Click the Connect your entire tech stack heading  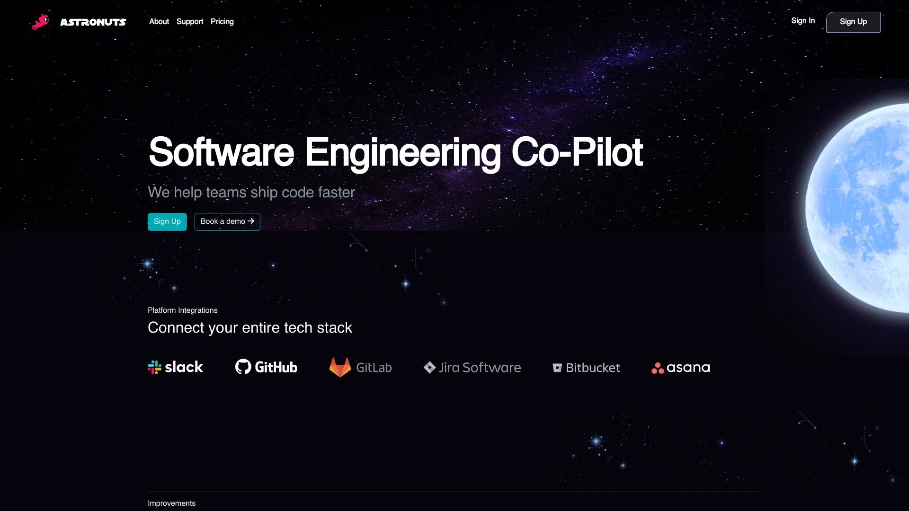click(x=250, y=327)
